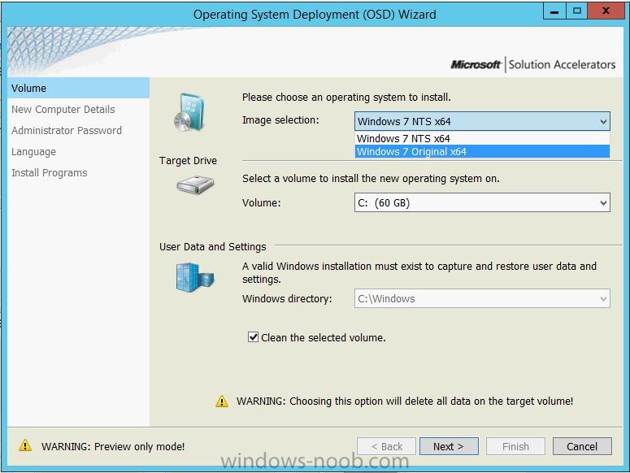Select Windows 7 NTS x64 list option
The width and height of the screenshot is (630, 473).
point(482,138)
